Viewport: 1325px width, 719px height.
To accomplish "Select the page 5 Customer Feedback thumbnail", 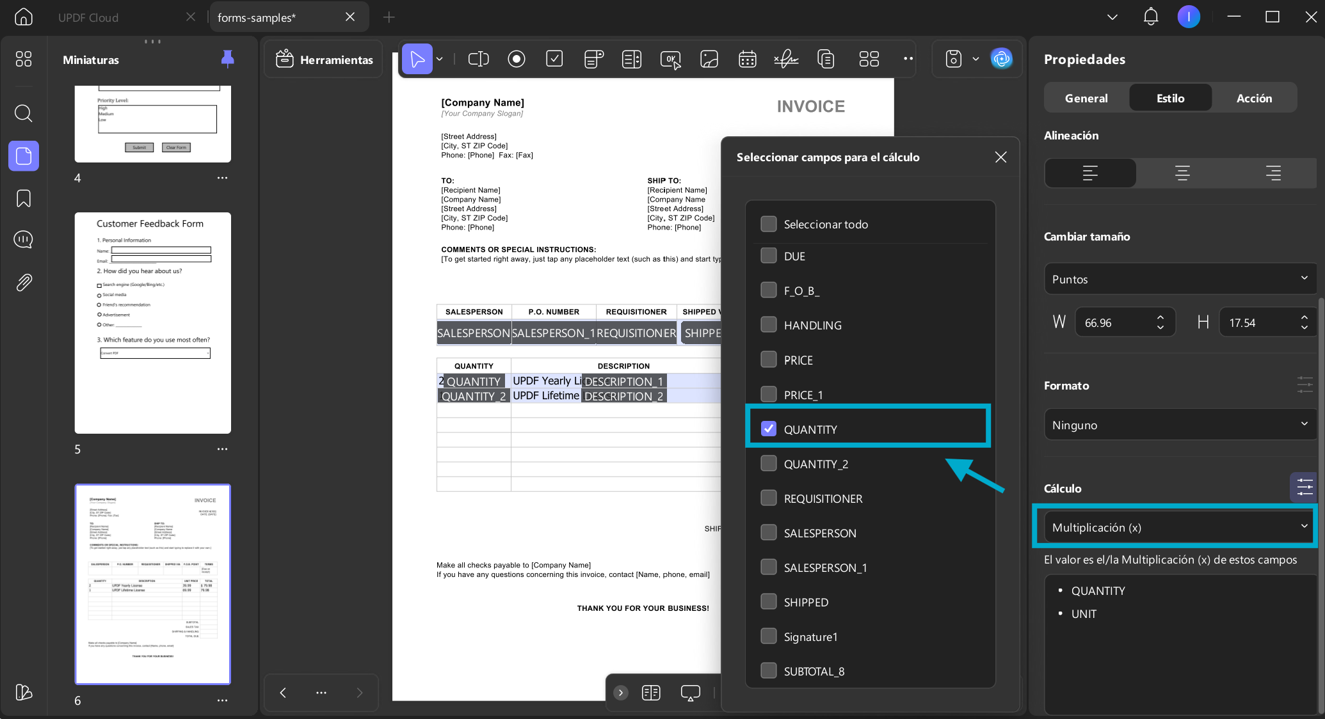I will (x=153, y=323).
